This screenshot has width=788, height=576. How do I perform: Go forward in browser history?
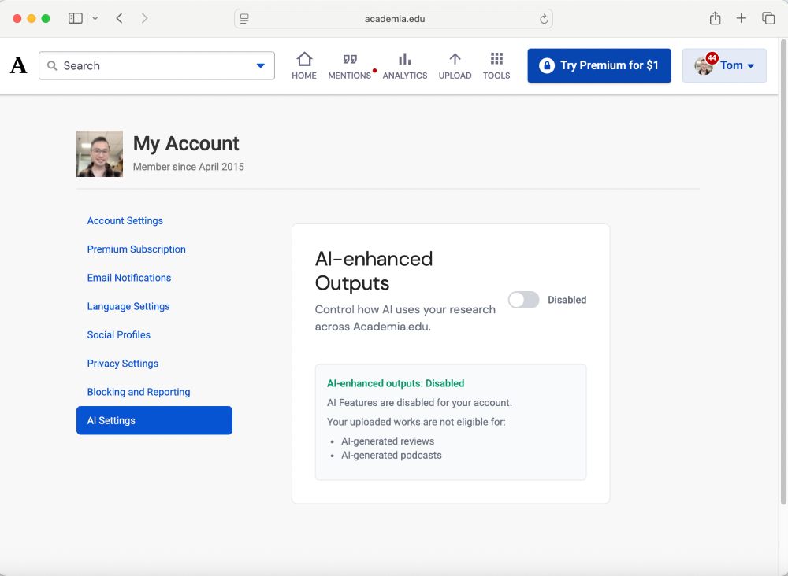pos(145,19)
